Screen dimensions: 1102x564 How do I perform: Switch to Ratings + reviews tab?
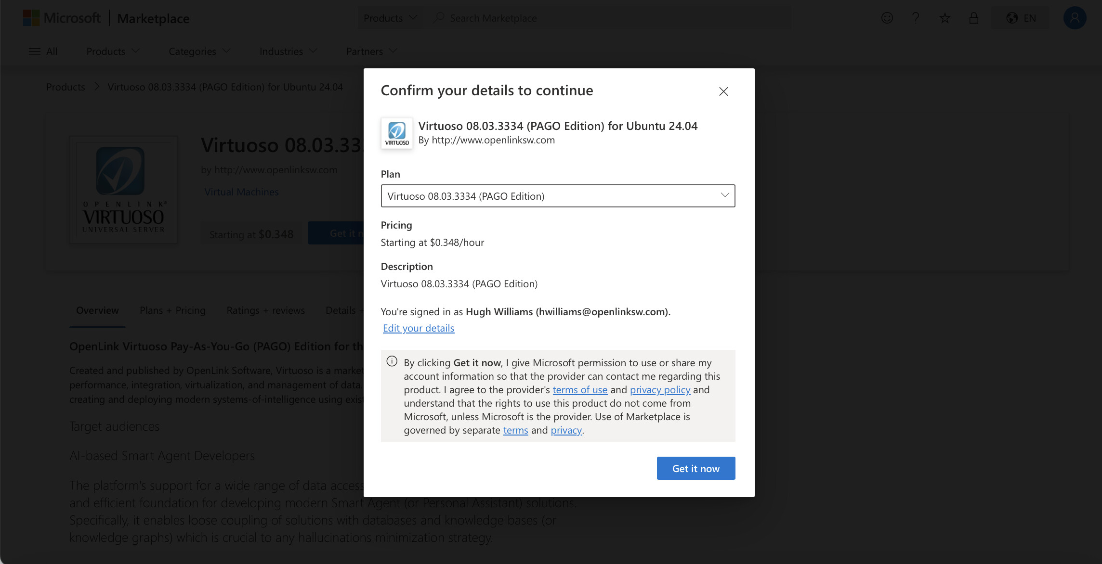pos(265,310)
